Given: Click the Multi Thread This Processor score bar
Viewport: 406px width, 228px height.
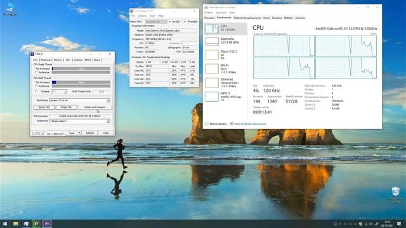Looking at the screenshot, I should (81, 82).
